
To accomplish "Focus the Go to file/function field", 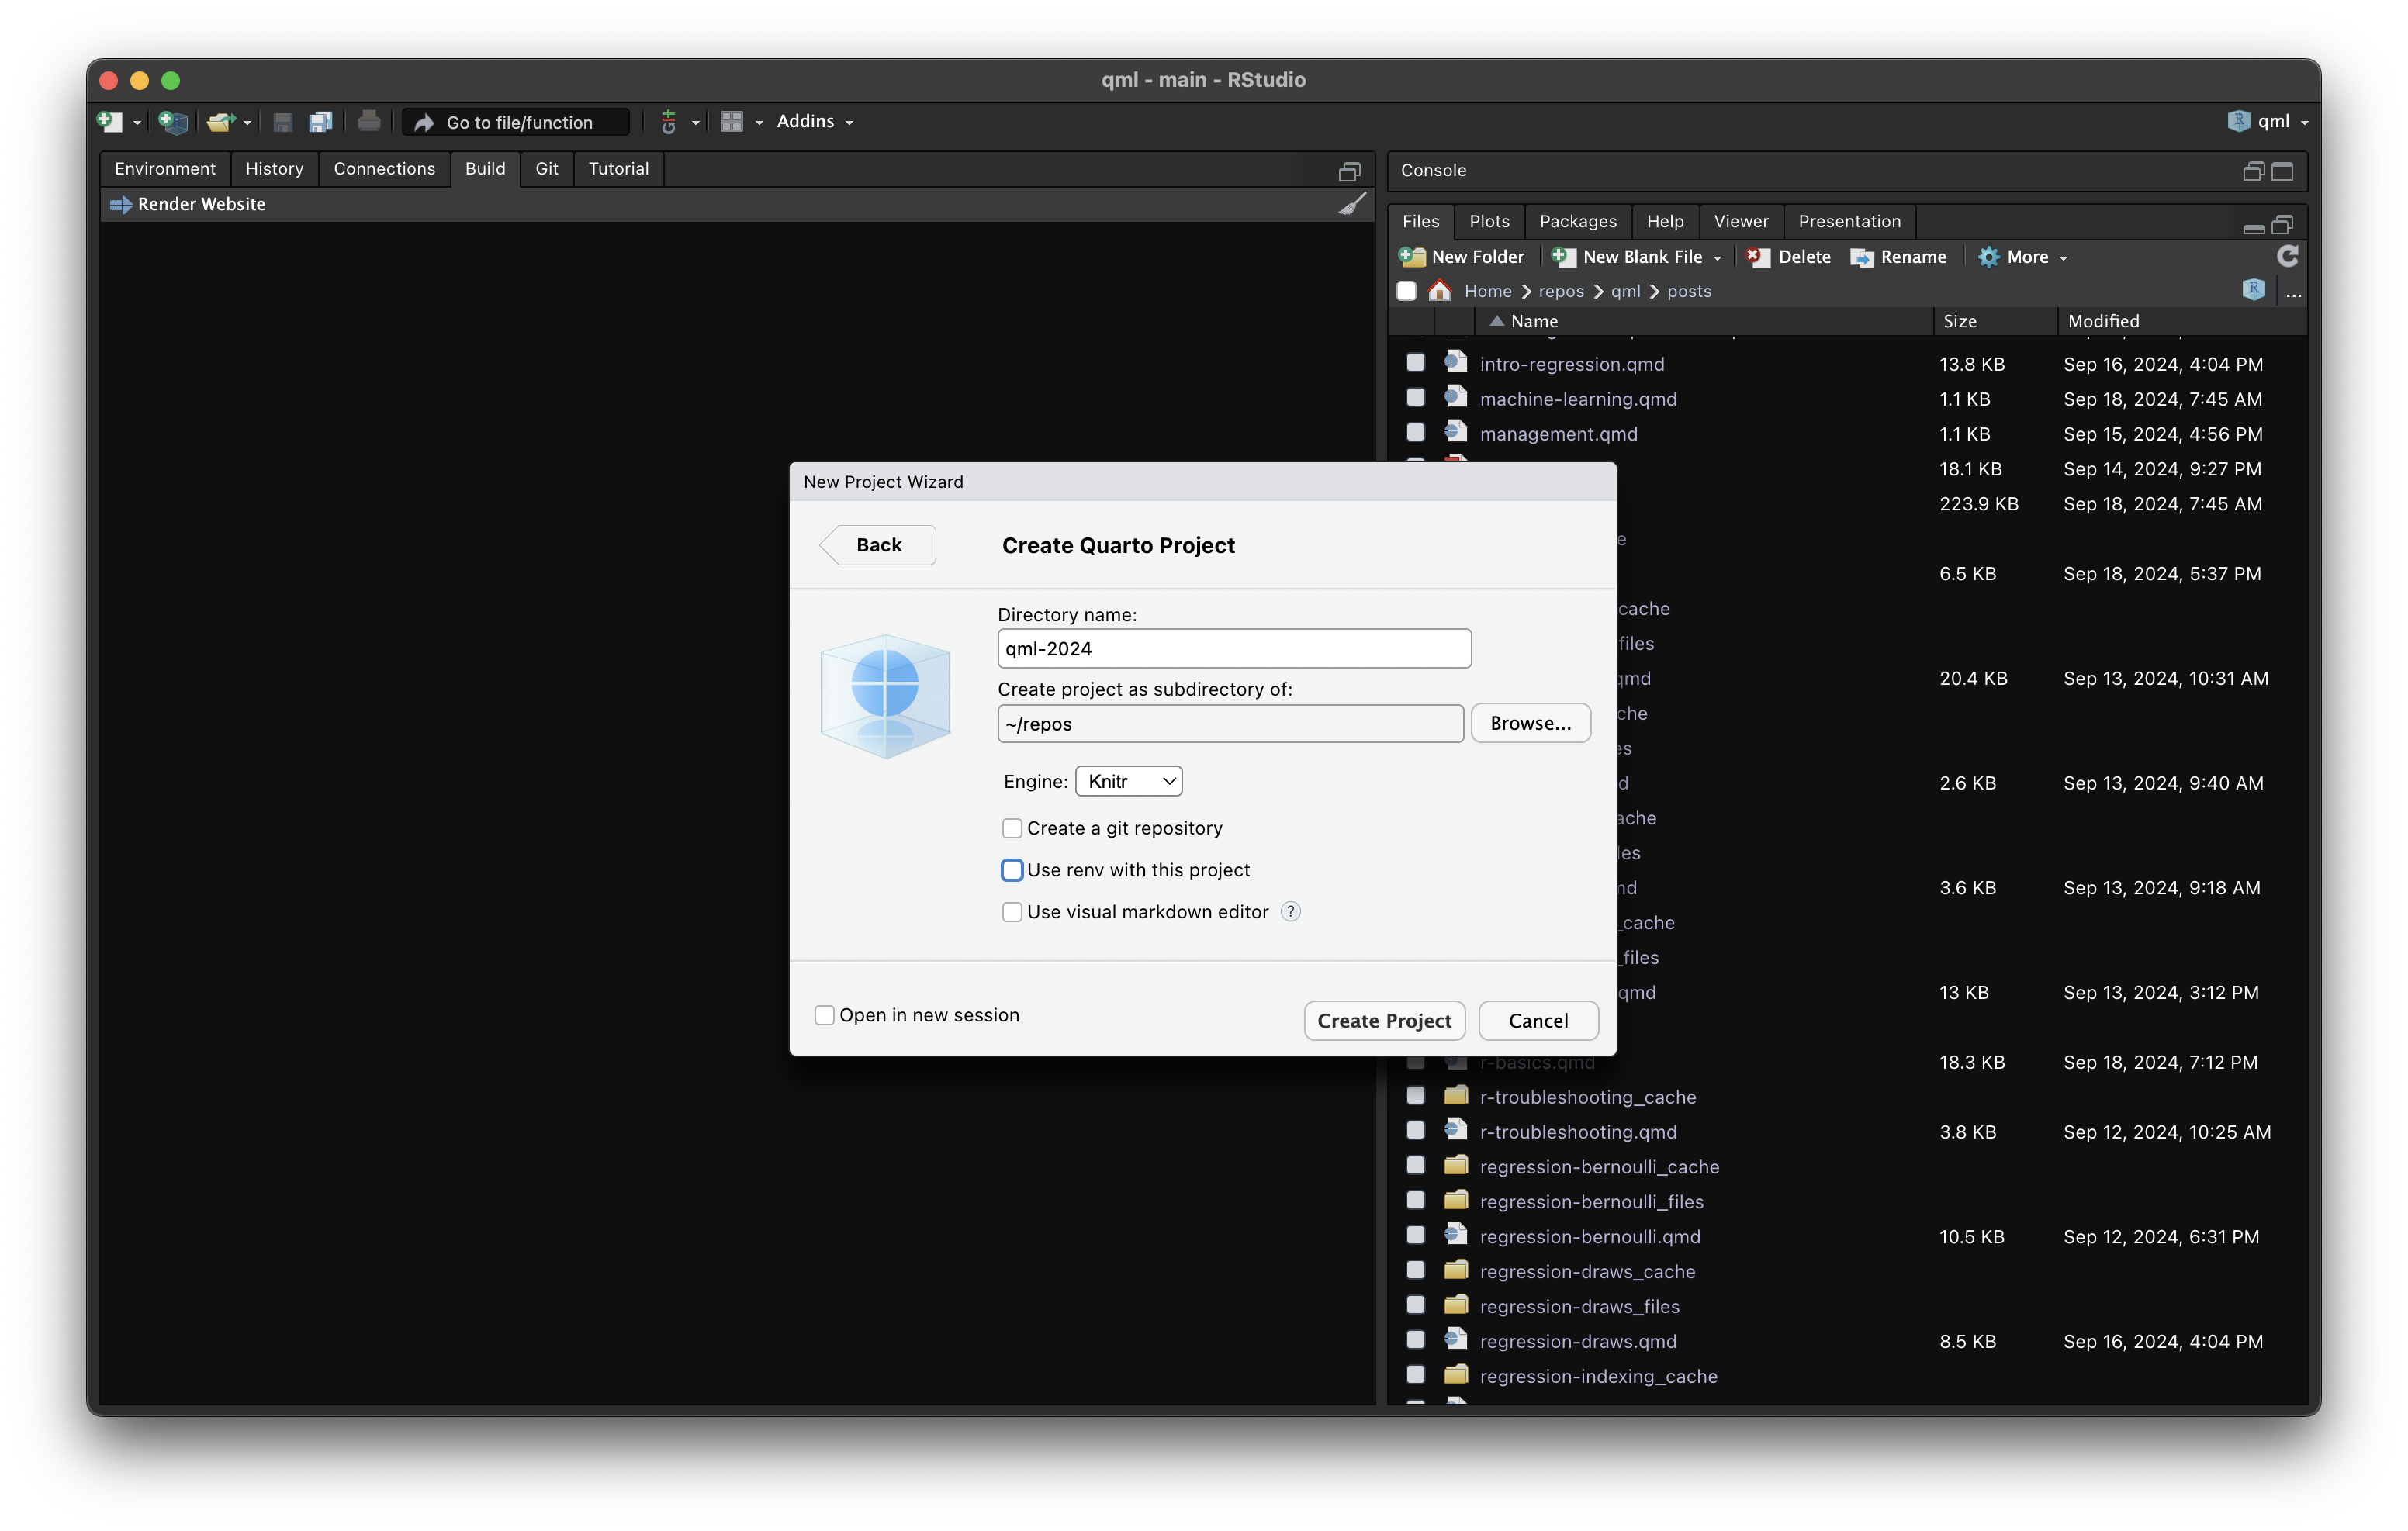I will click(517, 122).
